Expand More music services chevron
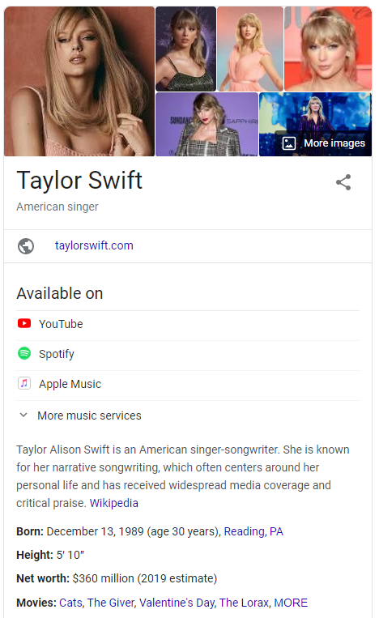 point(23,415)
